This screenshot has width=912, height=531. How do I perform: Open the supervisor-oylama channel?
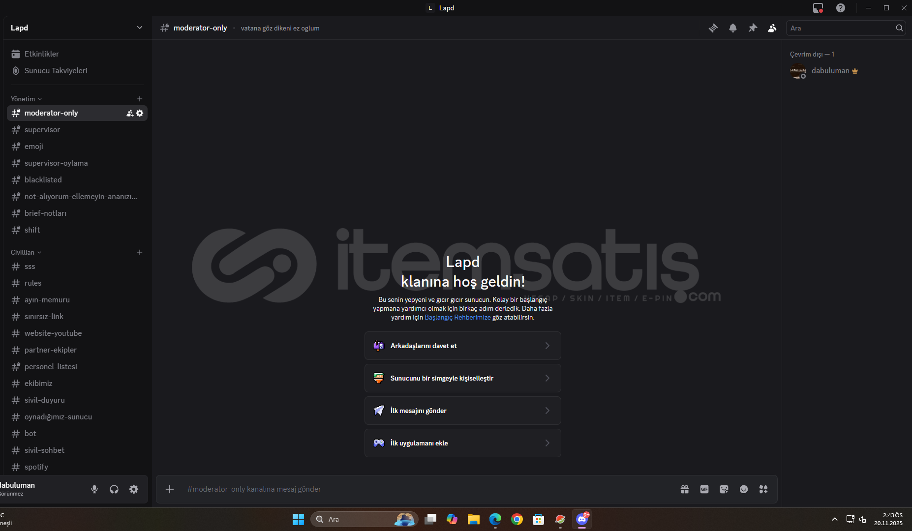pos(77,163)
